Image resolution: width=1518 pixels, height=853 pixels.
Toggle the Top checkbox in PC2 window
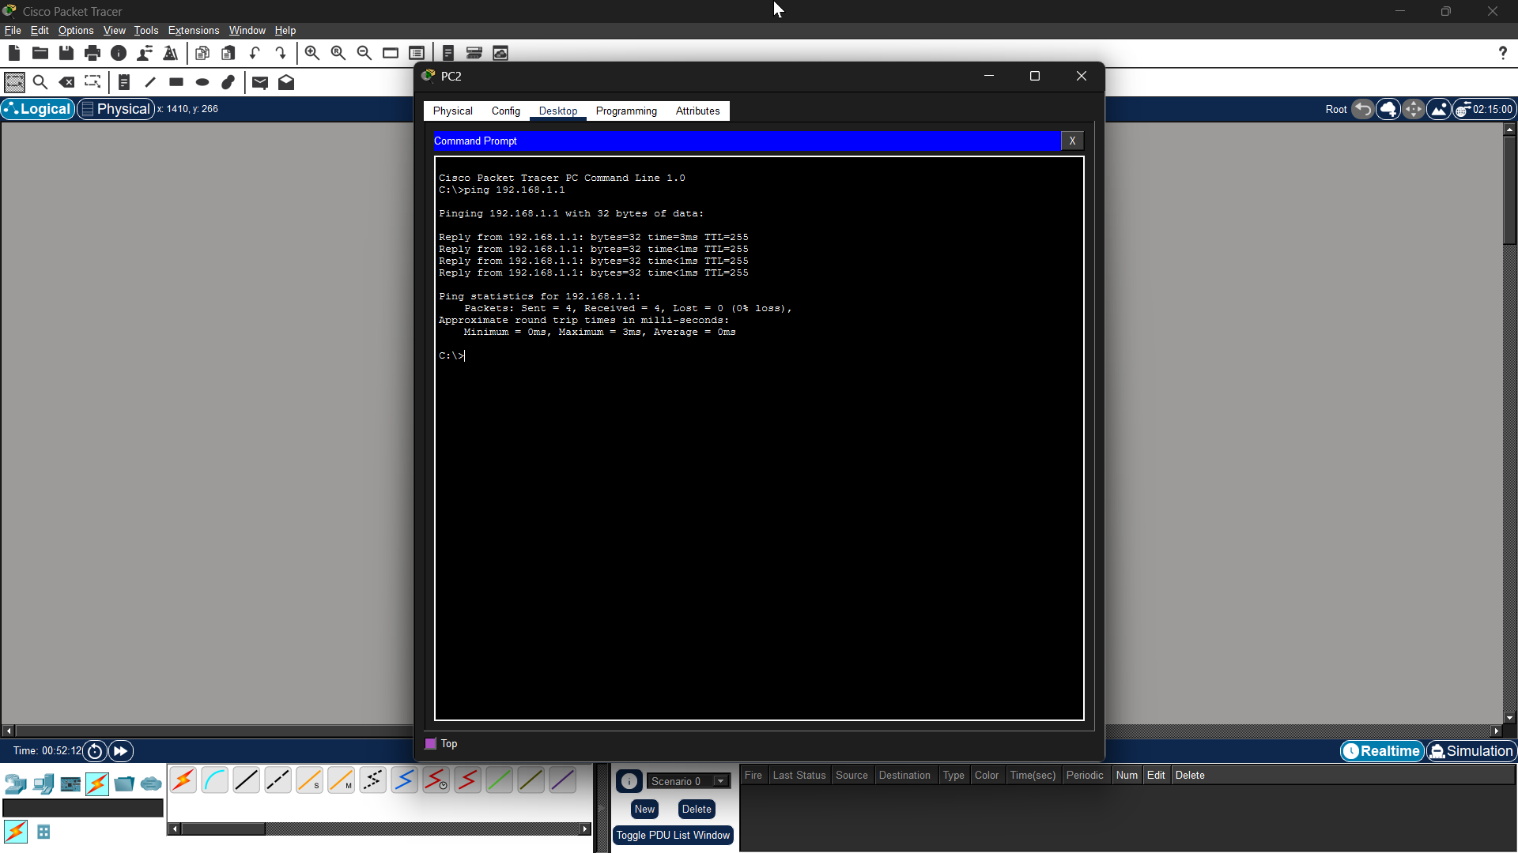[x=431, y=743]
